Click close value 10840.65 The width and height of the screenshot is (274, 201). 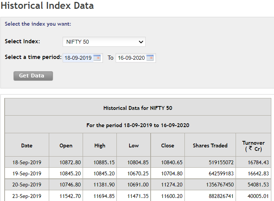[x=172, y=162]
